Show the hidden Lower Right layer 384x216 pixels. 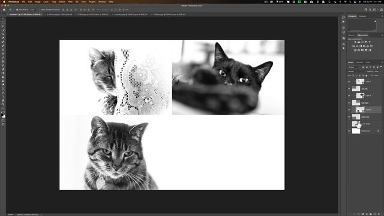pyautogui.click(x=349, y=124)
